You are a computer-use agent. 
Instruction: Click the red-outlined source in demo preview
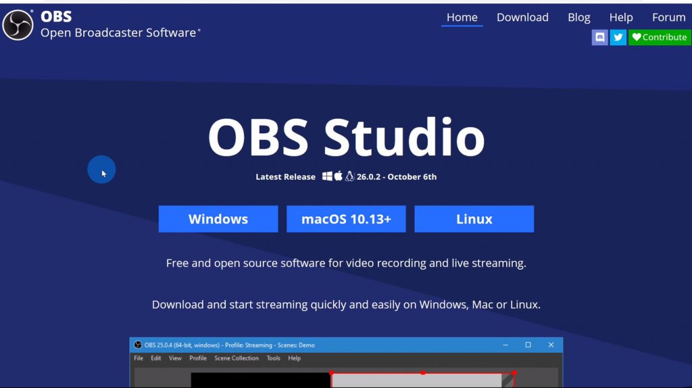[x=423, y=380]
